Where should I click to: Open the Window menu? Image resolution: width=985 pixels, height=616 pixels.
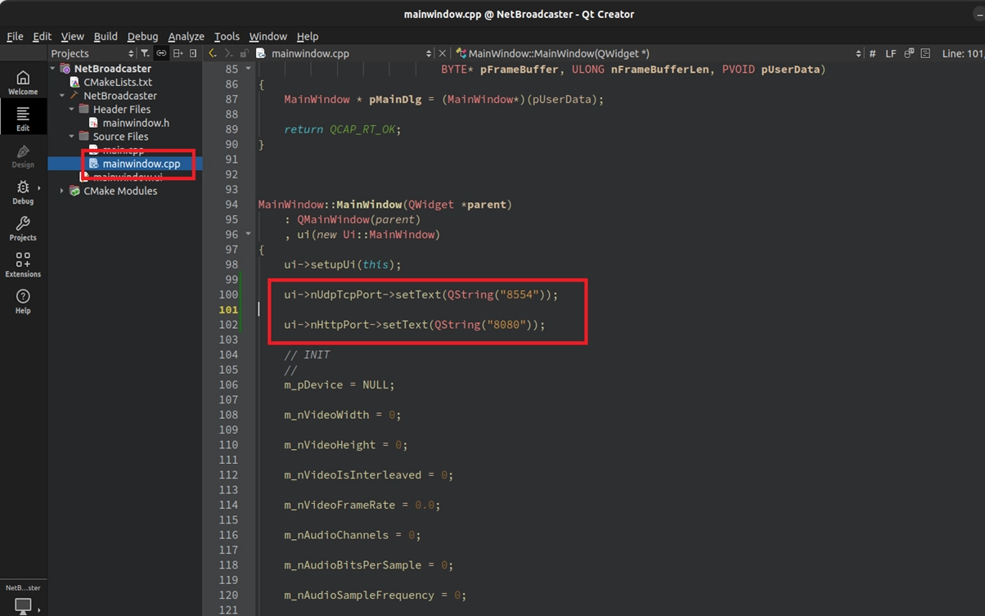(x=268, y=36)
